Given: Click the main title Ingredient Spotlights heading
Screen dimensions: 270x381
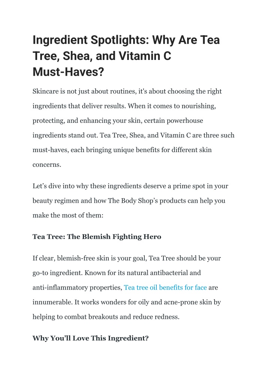Looking at the screenshot, I should tap(126, 56).
